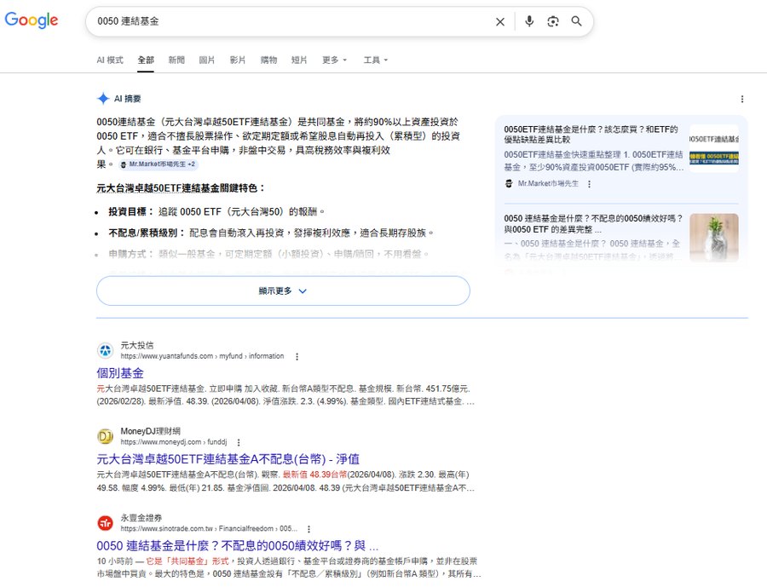Click 元大投信 site name text

tap(137, 345)
